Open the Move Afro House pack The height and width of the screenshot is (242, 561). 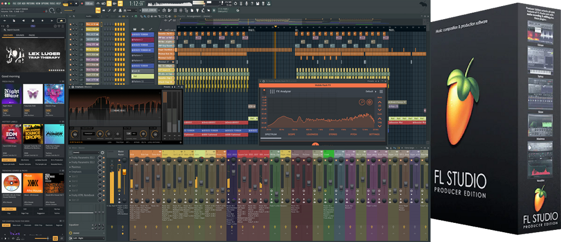click(32, 183)
